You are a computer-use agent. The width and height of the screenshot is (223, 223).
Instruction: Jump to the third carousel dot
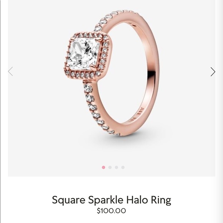click(x=116, y=167)
